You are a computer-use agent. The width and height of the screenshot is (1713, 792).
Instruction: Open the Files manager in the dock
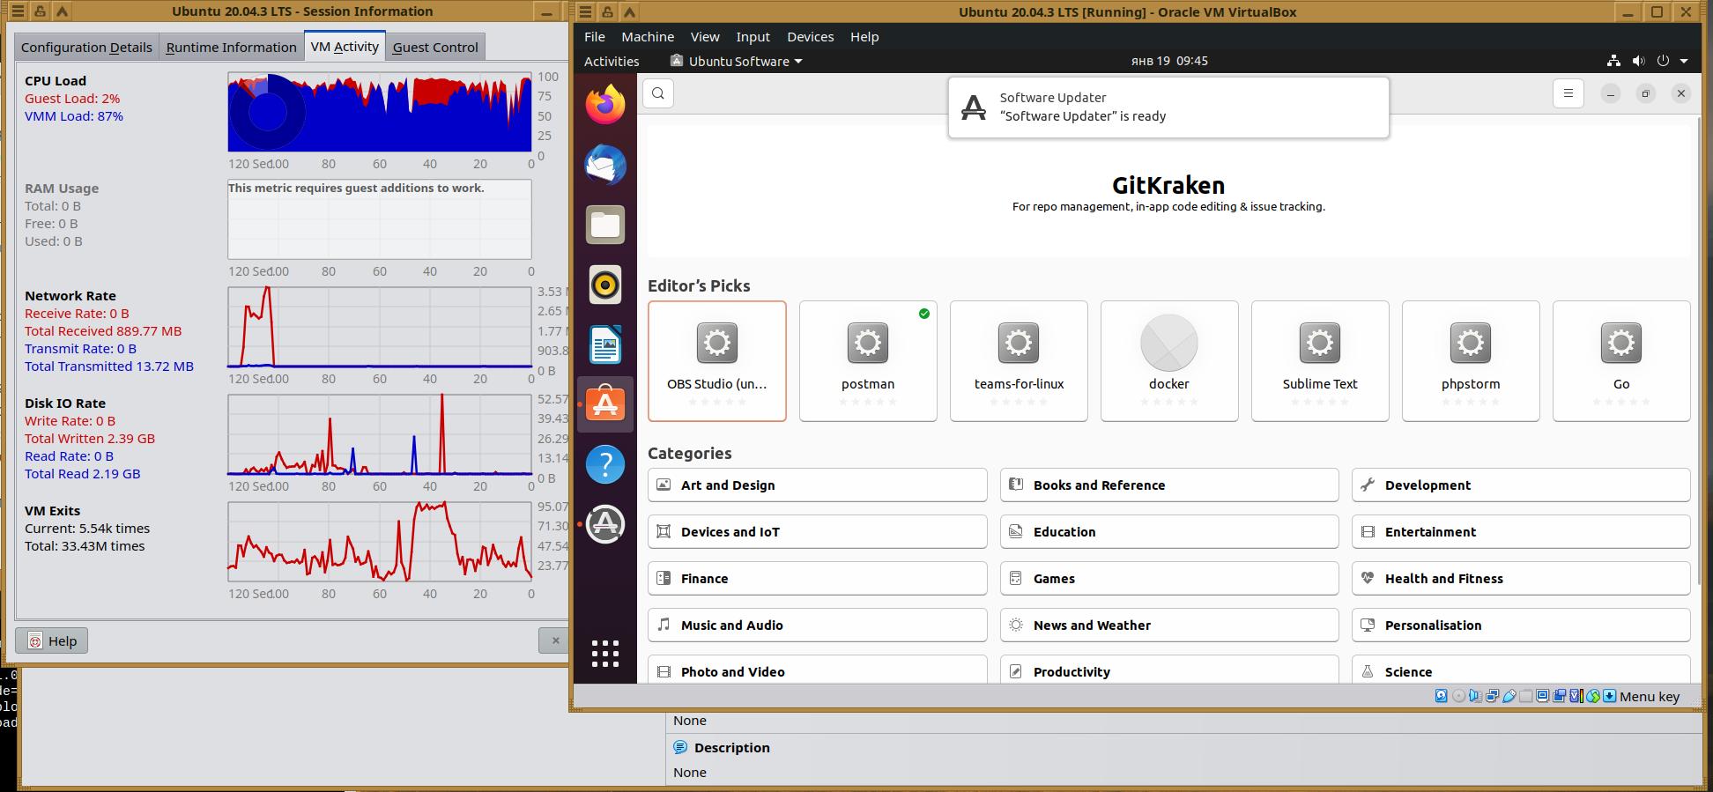(x=605, y=225)
